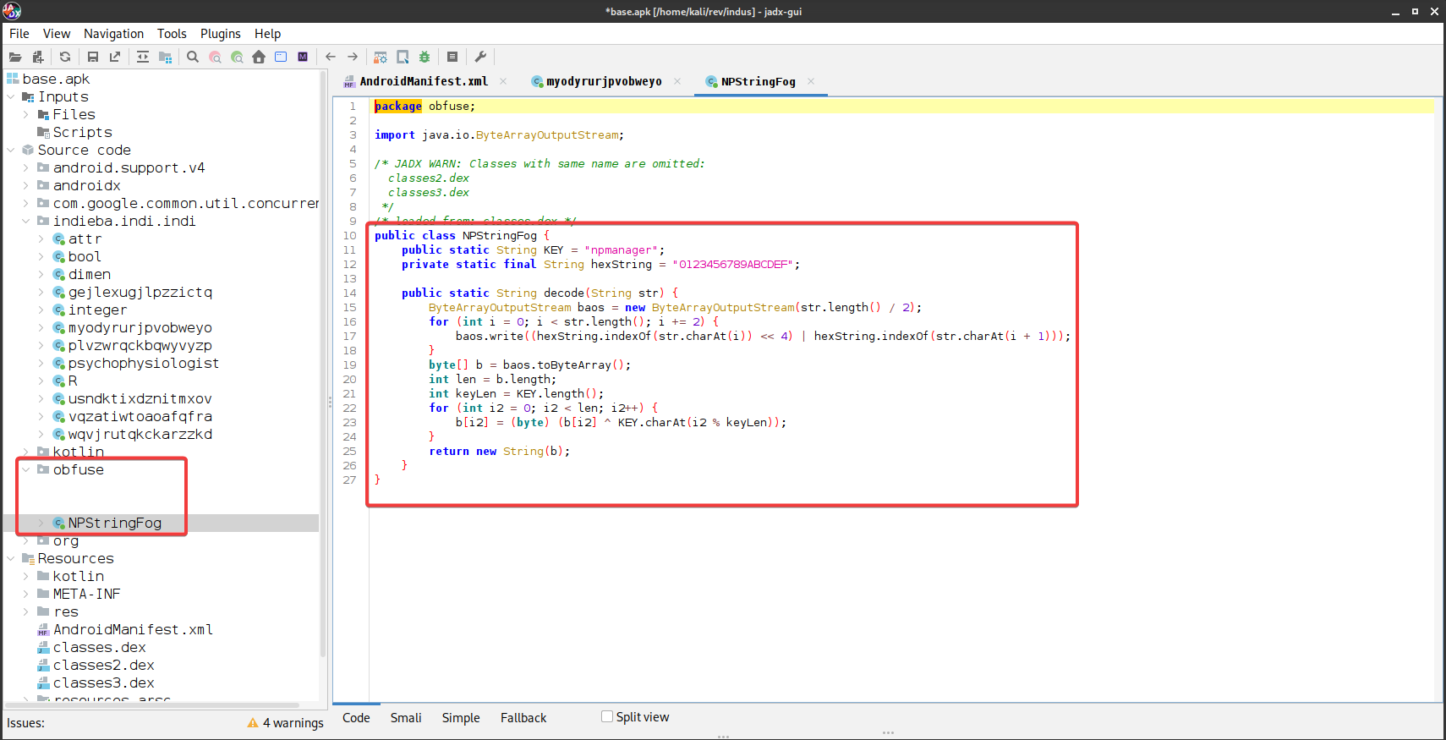
Task: Toggle the deobfuscation icon
Action: [381, 57]
